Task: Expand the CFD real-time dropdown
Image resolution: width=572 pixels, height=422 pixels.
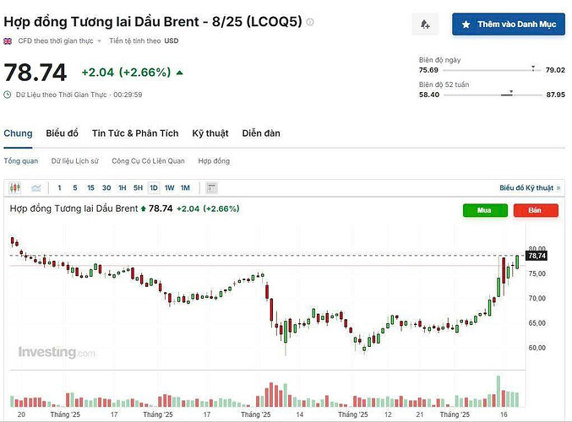Action: click(99, 41)
